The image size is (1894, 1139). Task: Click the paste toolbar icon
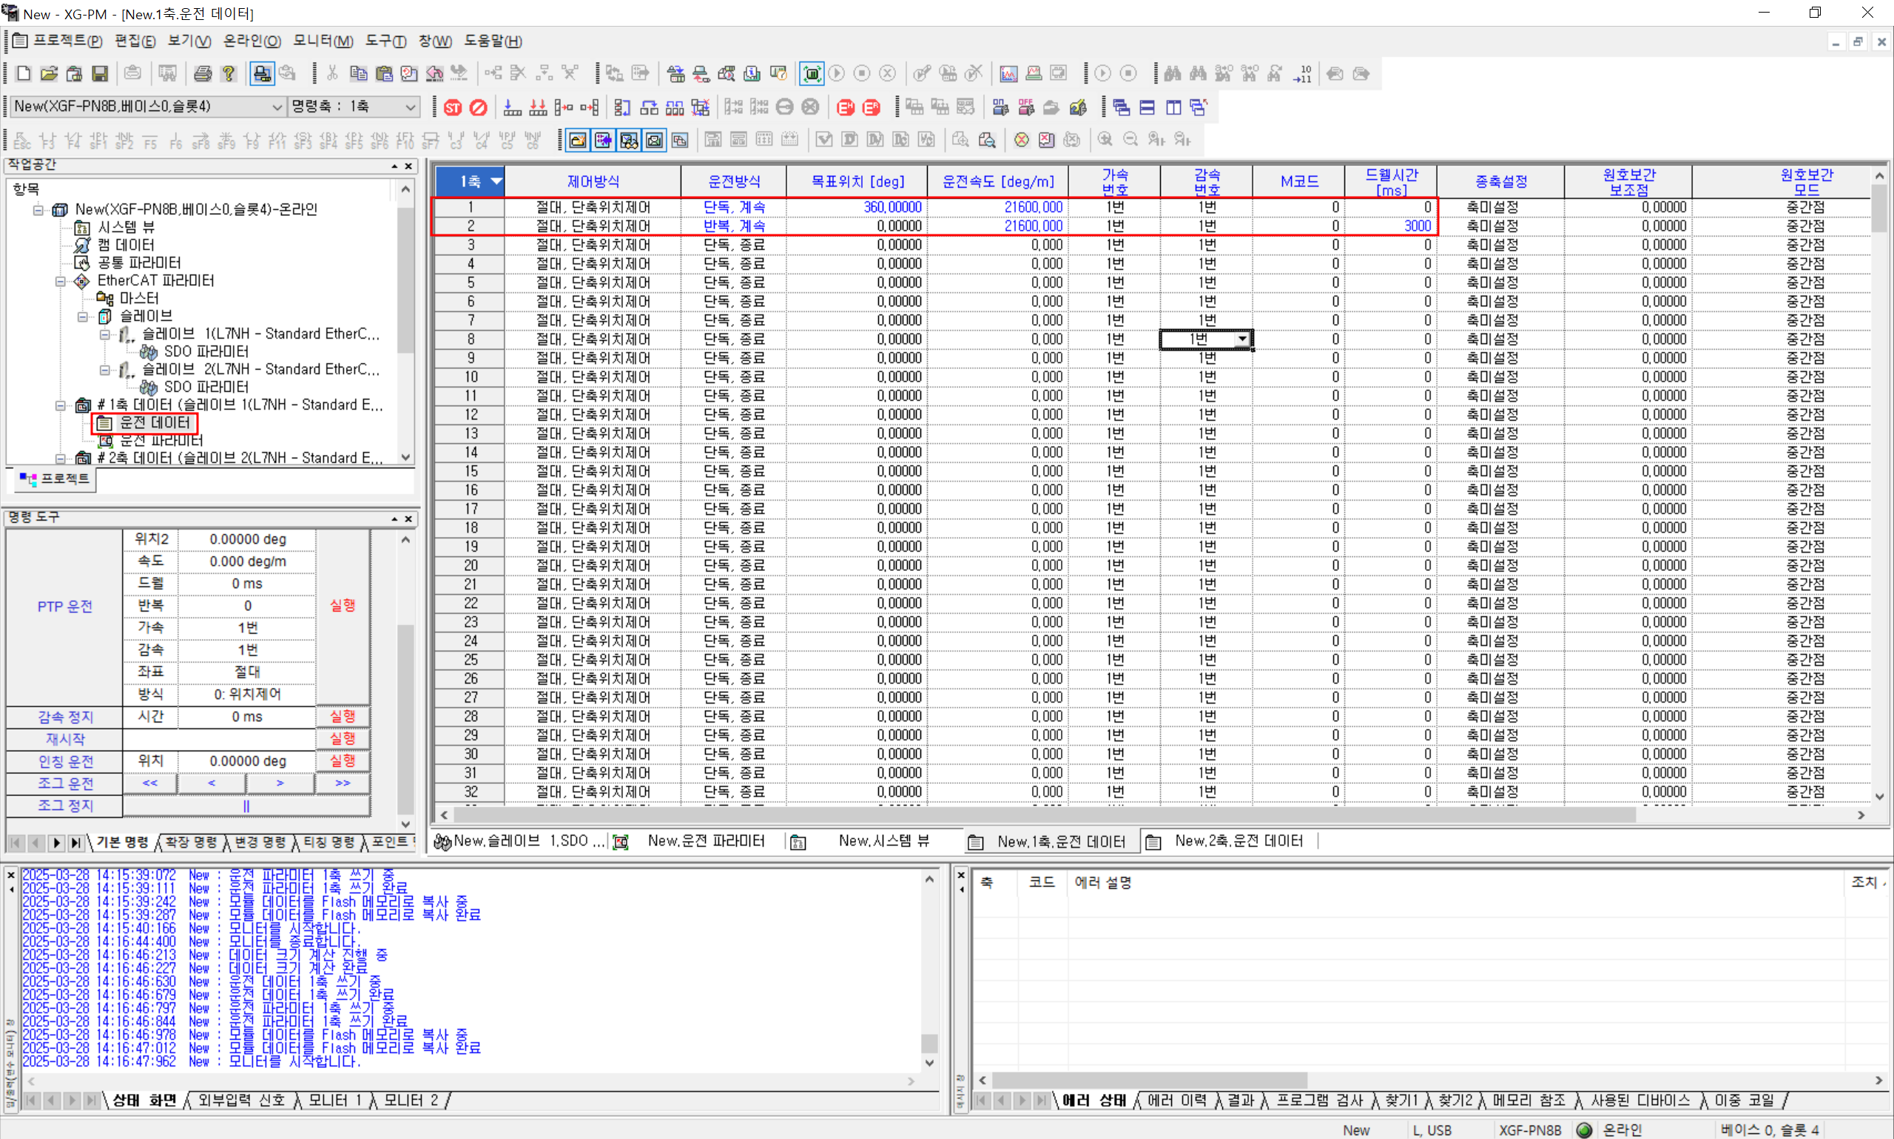point(384,73)
